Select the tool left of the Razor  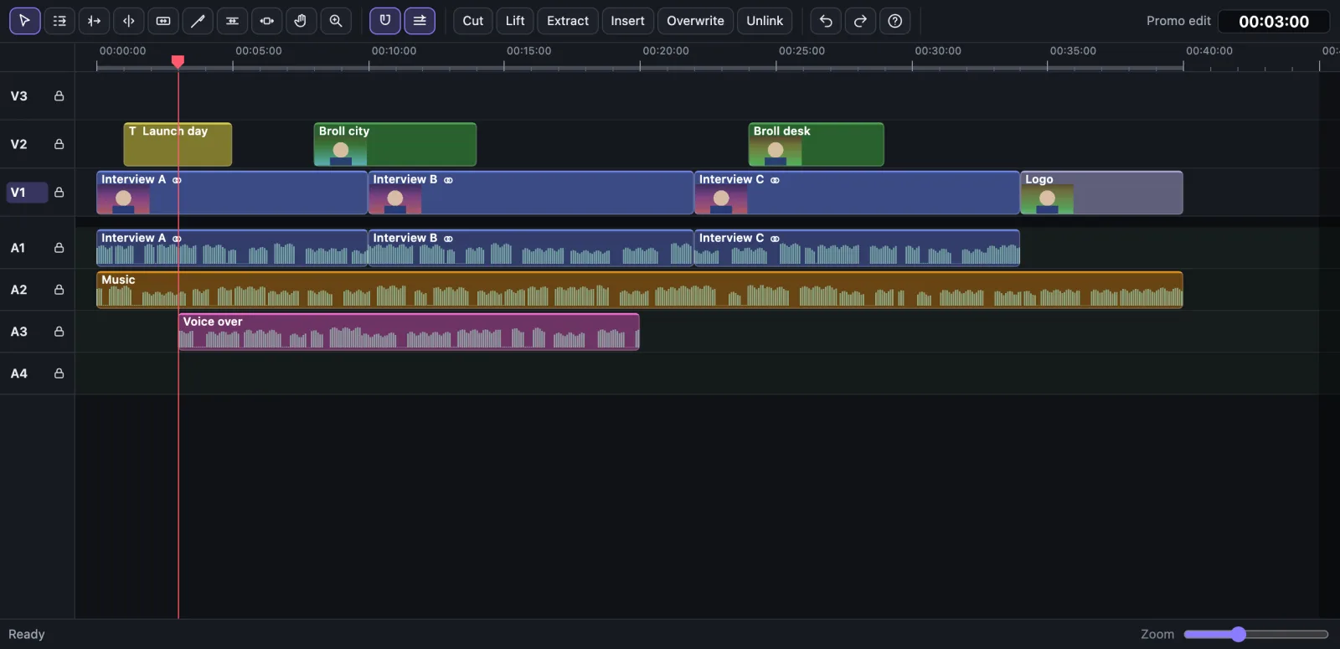pyautogui.click(x=163, y=21)
